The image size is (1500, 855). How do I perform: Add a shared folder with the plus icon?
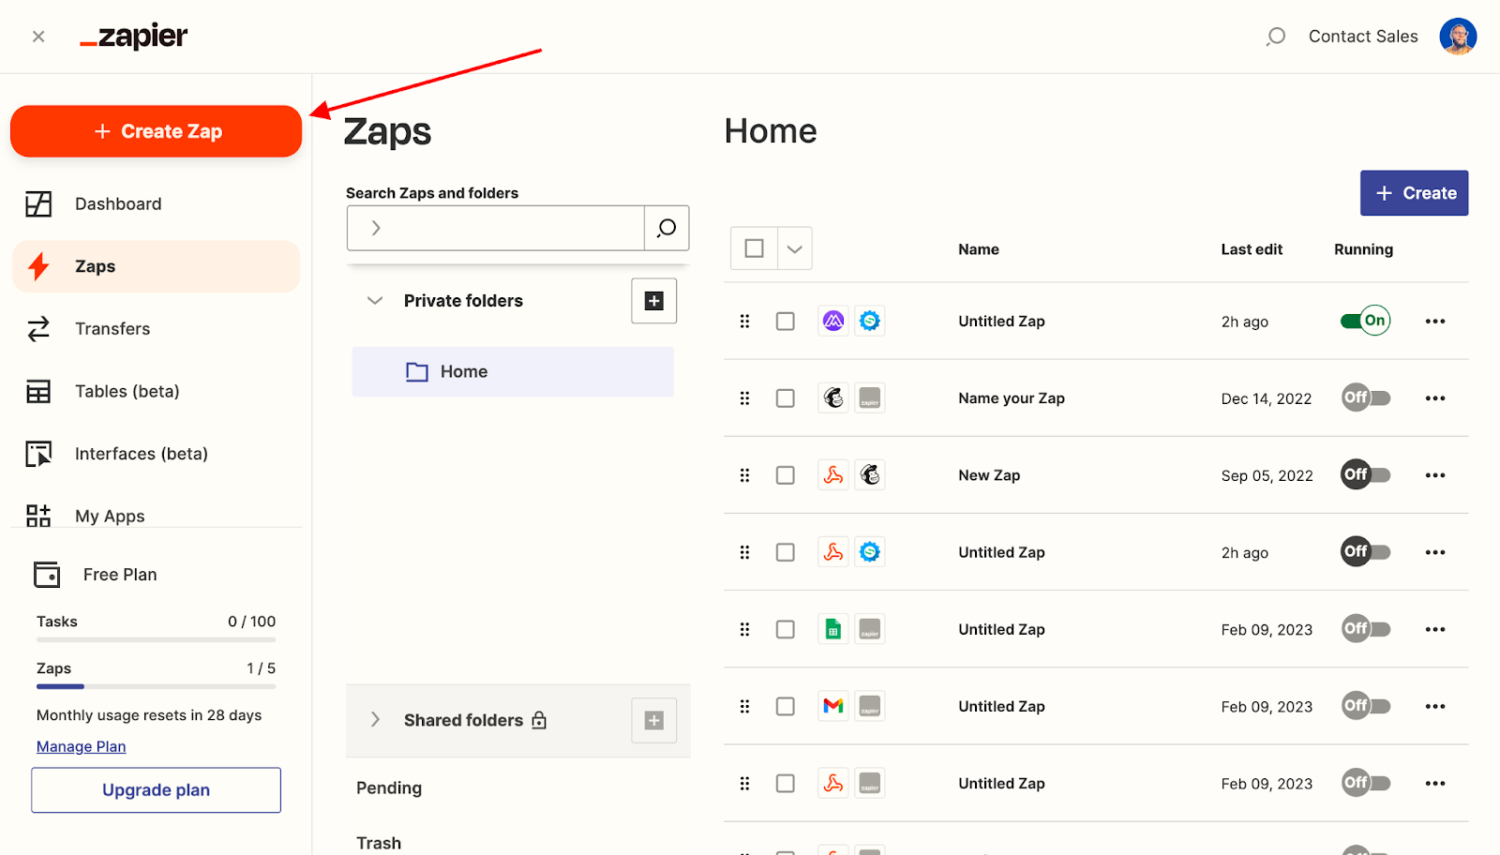point(654,720)
